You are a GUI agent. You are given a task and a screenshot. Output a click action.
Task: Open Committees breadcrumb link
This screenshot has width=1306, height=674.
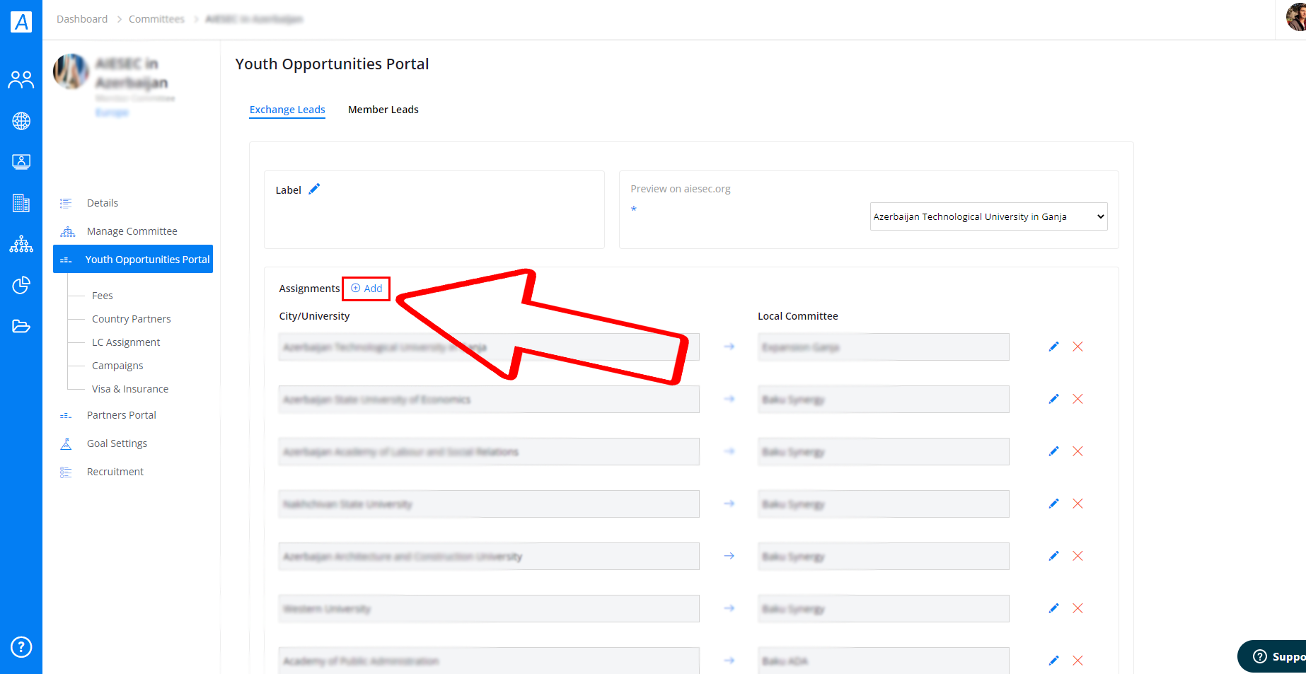click(x=156, y=19)
